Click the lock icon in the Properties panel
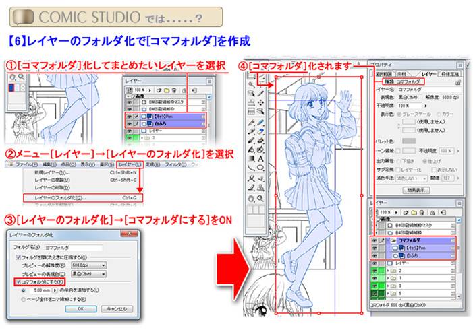 (x=458, y=82)
